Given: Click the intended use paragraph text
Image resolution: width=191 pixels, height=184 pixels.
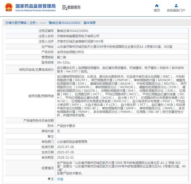Looking at the screenshot, I should 122,96.
